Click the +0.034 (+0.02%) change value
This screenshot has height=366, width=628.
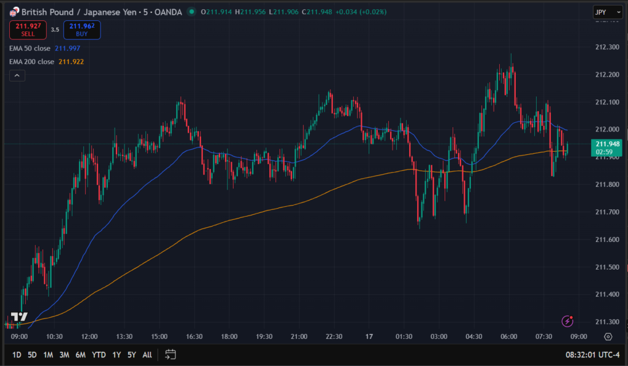tap(361, 12)
